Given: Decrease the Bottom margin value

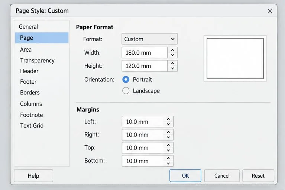Looking at the screenshot, I should tap(168, 163).
